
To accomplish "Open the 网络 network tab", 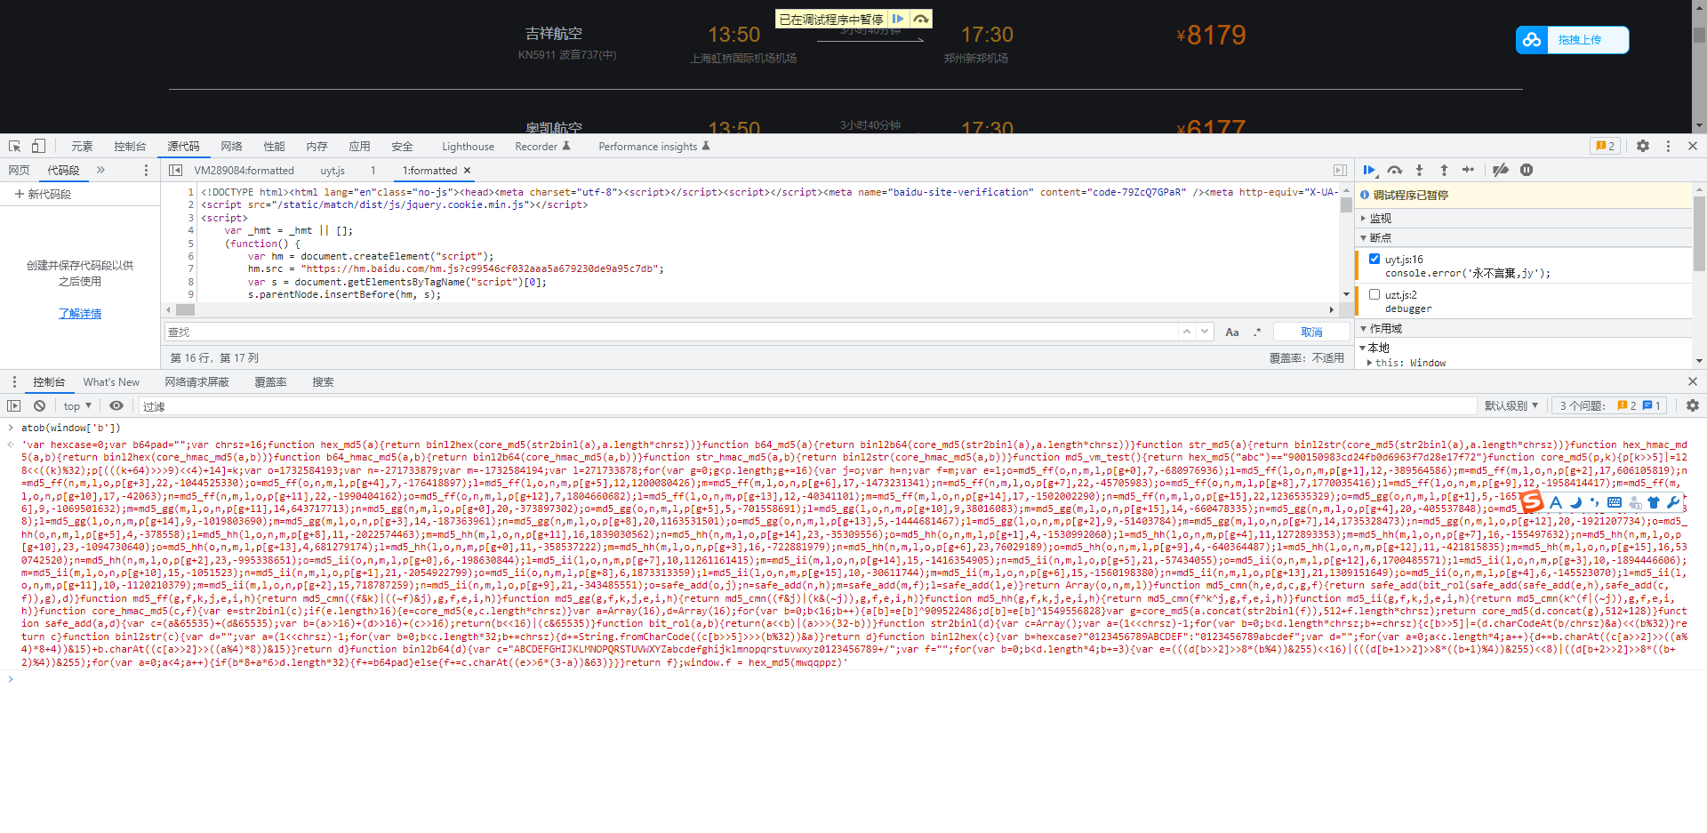I will click(231, 146).
